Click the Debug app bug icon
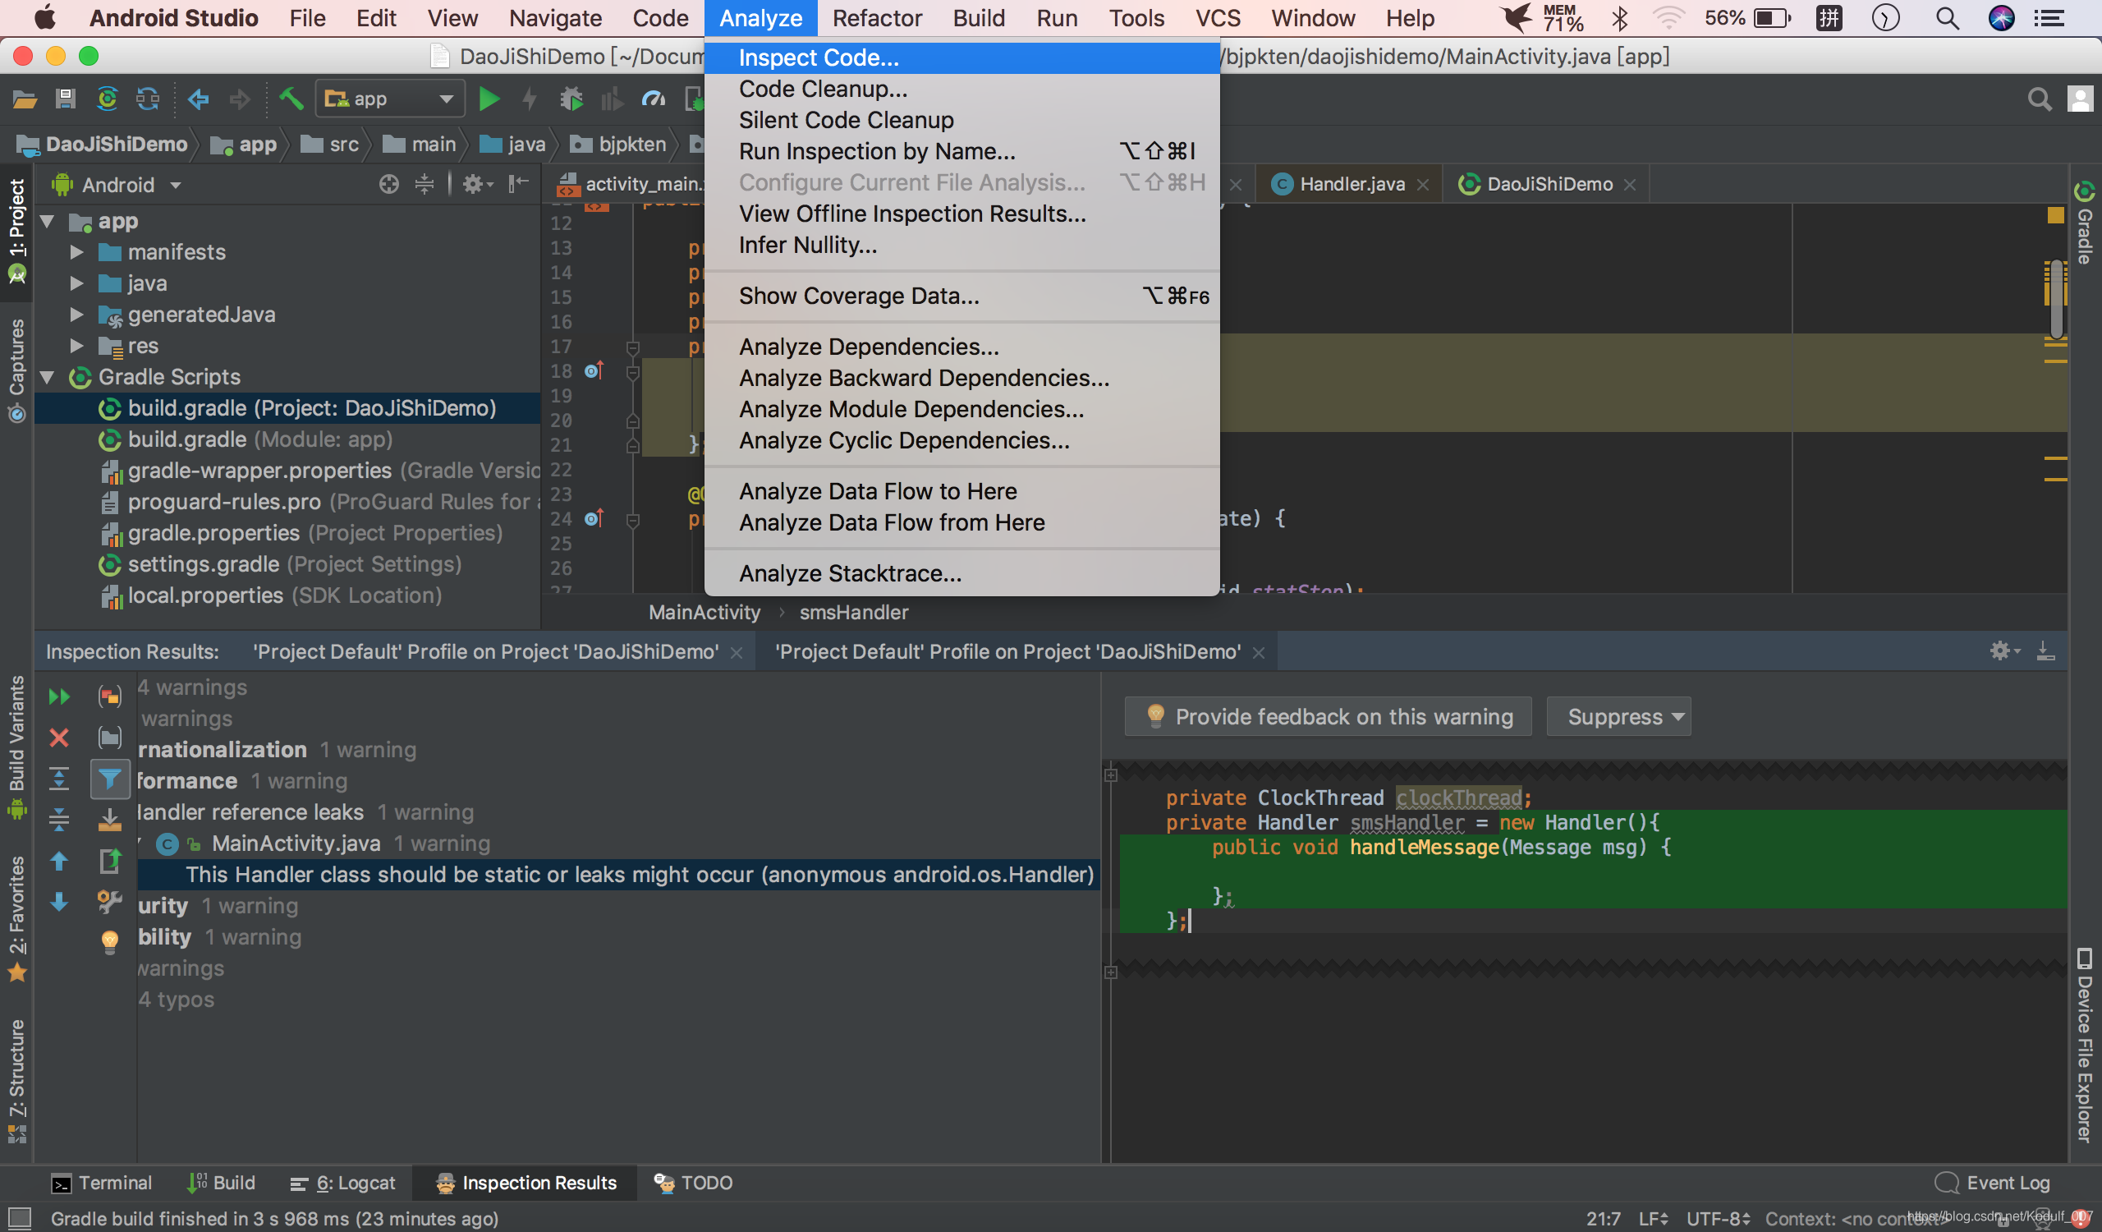2102x1232 pixels. click(571, 99)
